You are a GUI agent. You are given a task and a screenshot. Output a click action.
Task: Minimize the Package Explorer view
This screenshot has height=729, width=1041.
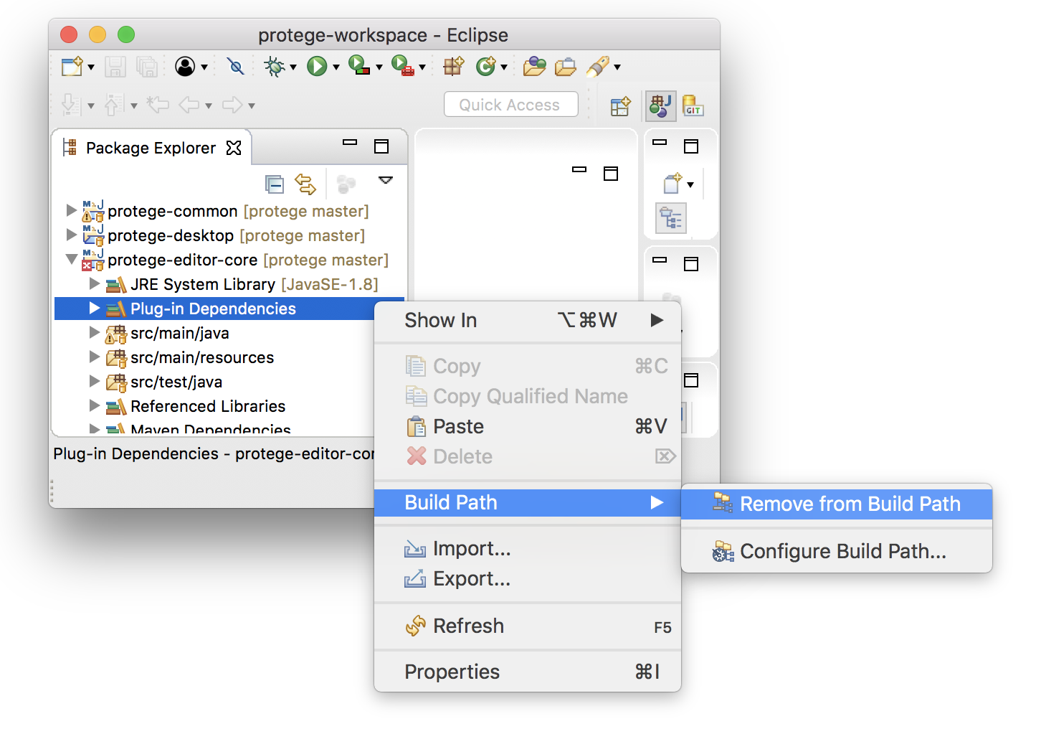click(350, 143)
